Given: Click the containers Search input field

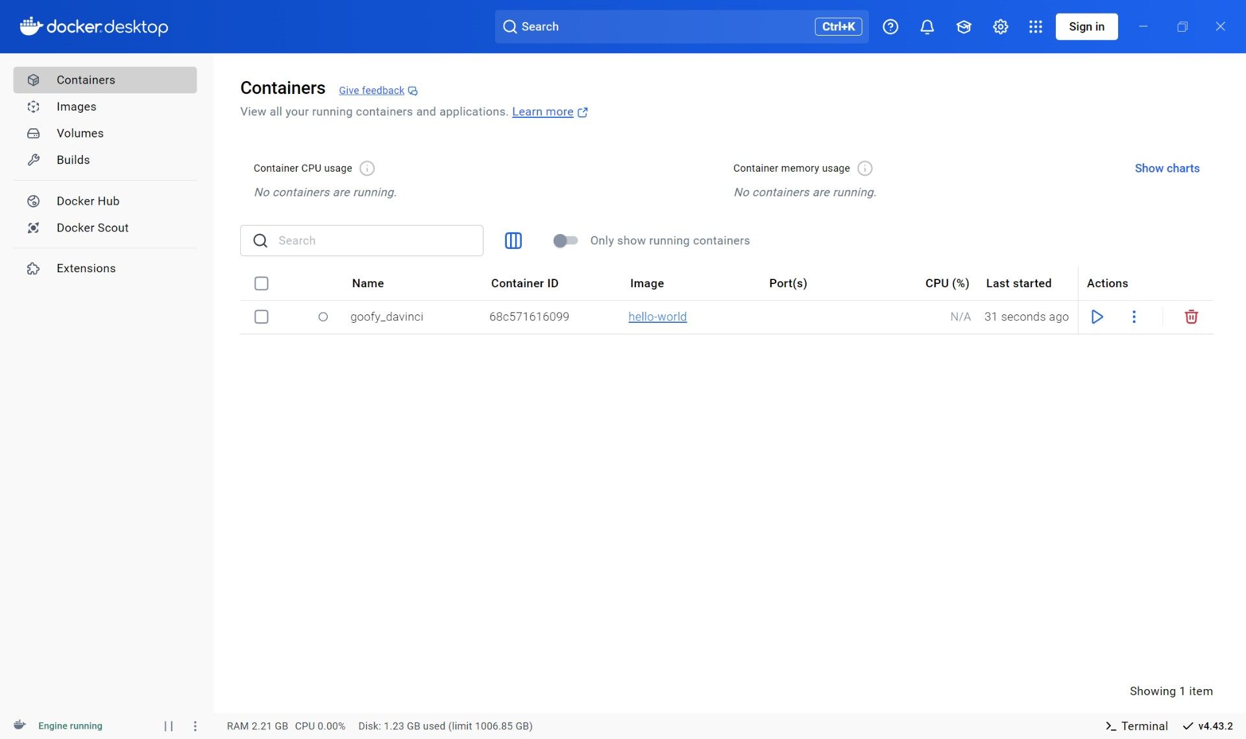Looking at the screenshot, I should 376,240.
